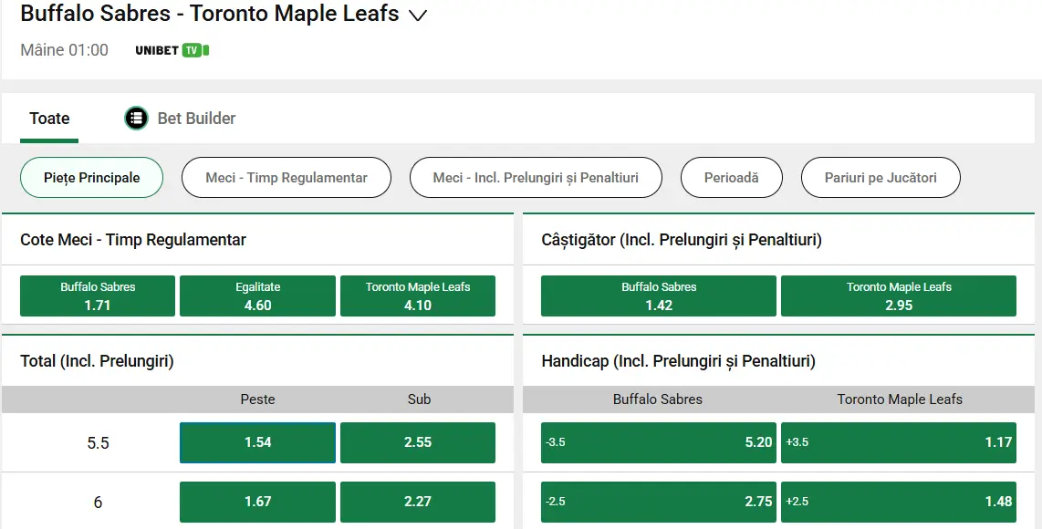Select the Toate tab

pos(48,118)
